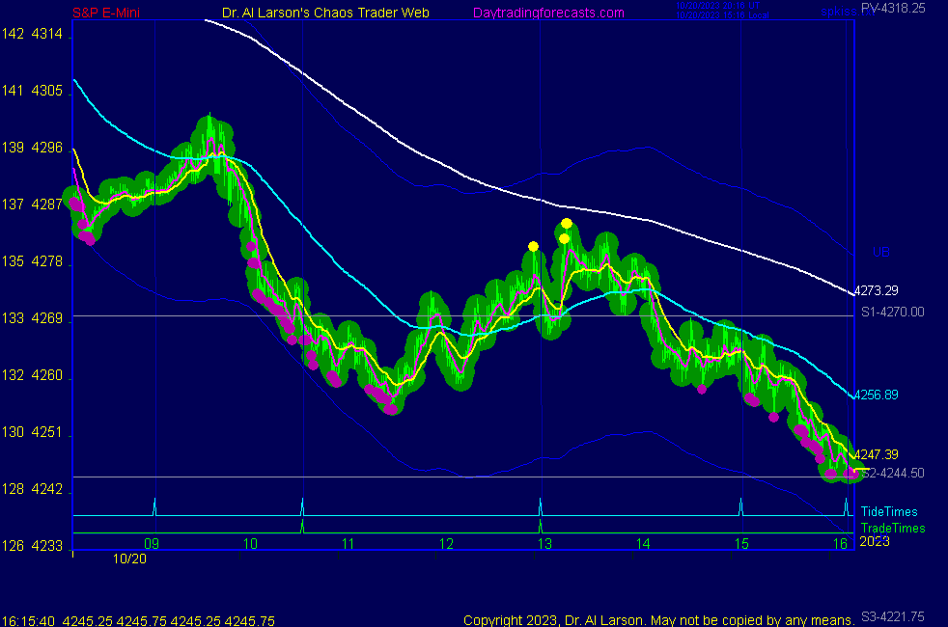
Task: Click the 126 left scale label
Action: (13, 546)
